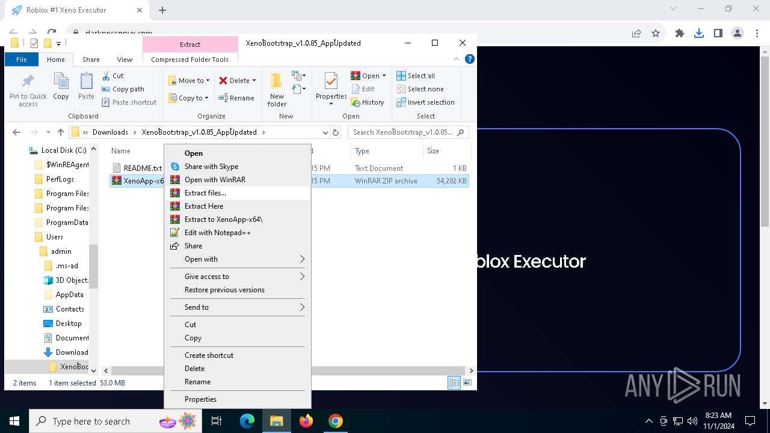The image size is (770, 433).
Task: Click the Rename ribbon button
Action: point(236,98)
